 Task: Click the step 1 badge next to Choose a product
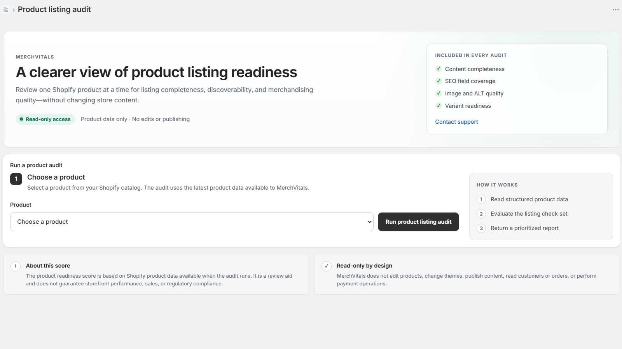16,179
